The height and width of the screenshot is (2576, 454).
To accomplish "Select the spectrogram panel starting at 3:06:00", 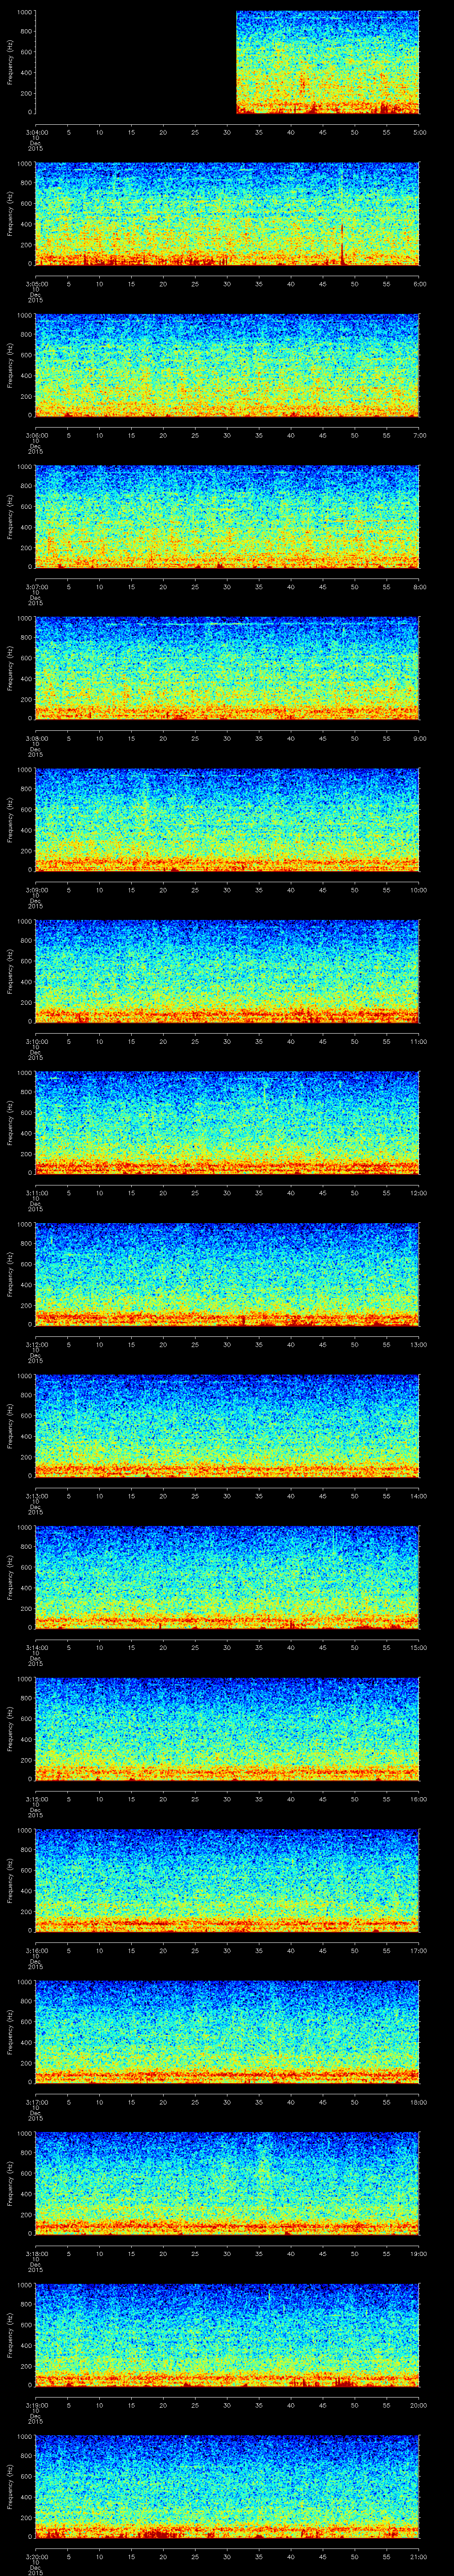I will click(x=227, y=365).
